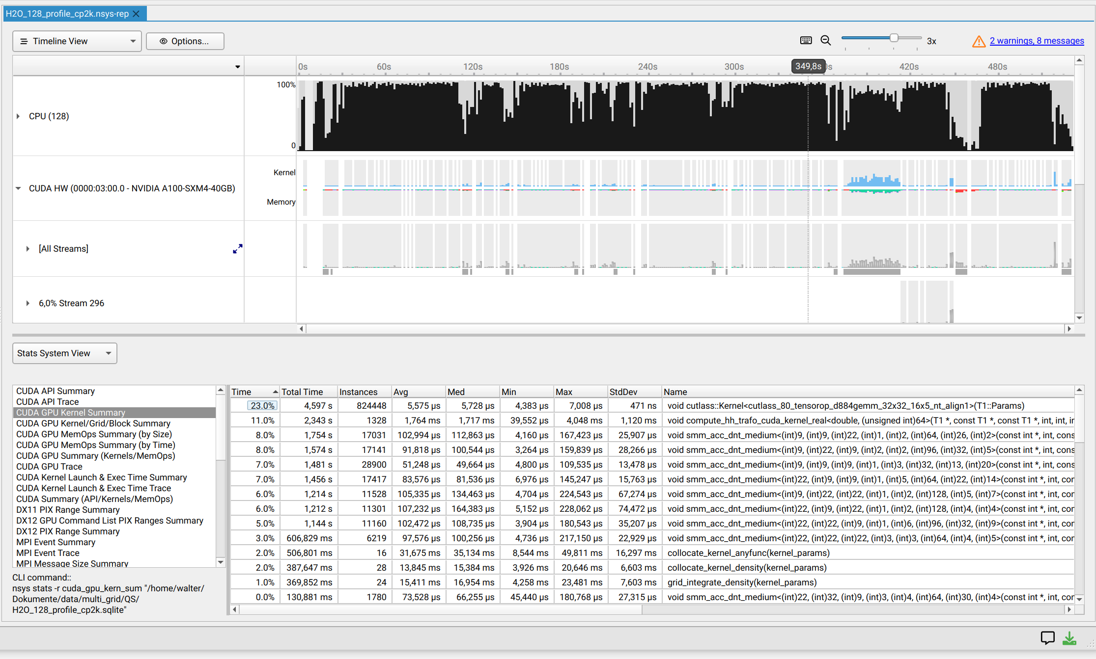Screen dimensions: 1096x659
Task: Open the Stats System View dropdown
Action: tap(65, 353)
